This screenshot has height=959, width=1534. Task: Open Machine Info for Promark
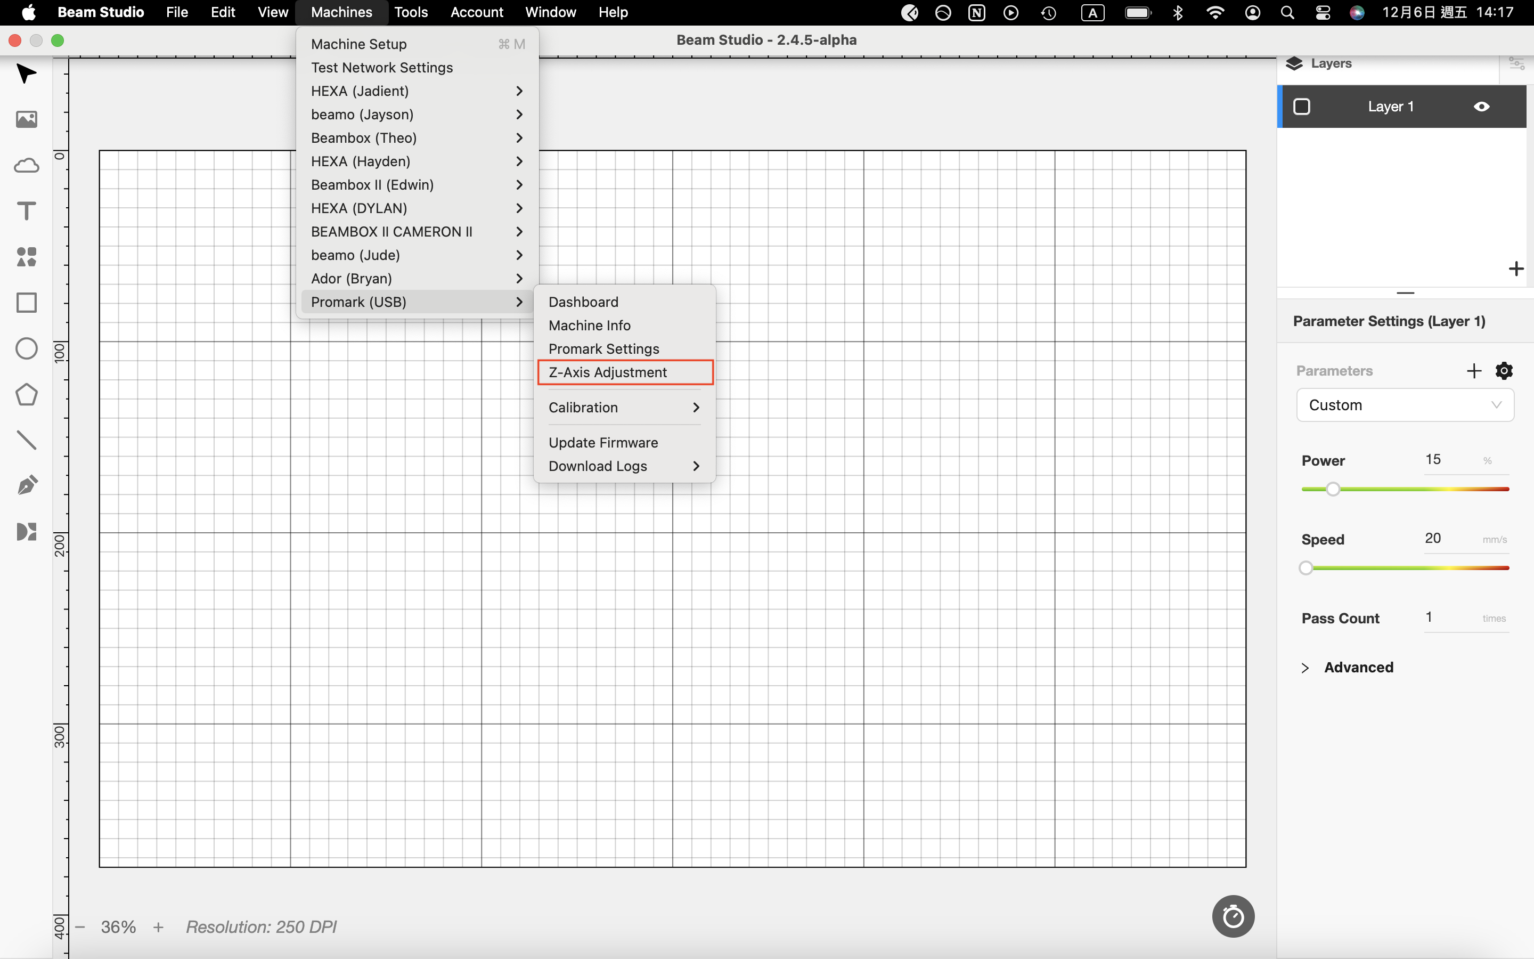[x=624, y=326]
